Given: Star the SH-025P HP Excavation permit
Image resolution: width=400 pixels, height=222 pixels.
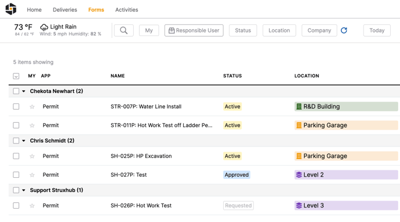Looking at the screenshot, I should click(x=32, y=156).
